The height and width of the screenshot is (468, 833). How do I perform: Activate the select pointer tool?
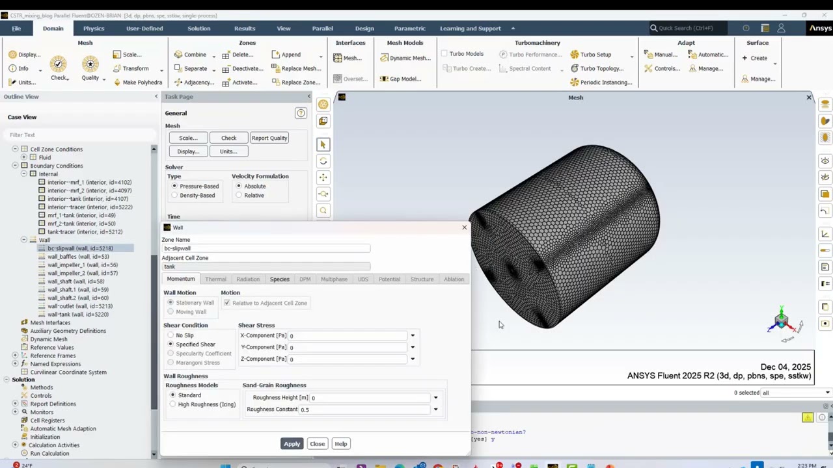[x=323, y=144]
